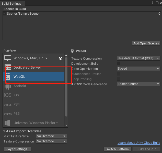
Task: Click platform list scroll down arrow
Action: click(x=66, y=125)
